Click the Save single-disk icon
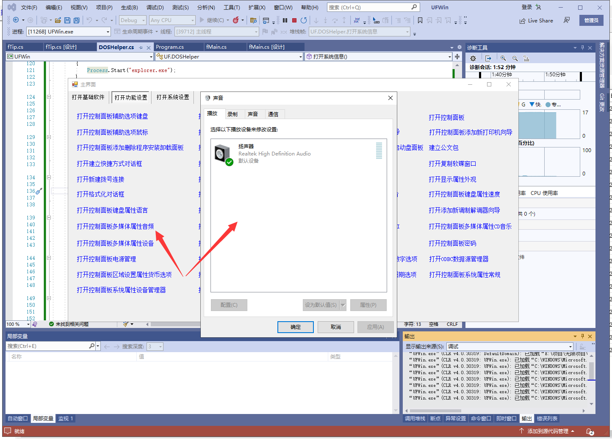The width and height of the screenshot is (612, 439). [67, 20]
